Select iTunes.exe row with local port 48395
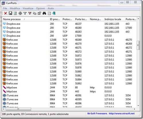143x119 pixels. click(69, 99)
